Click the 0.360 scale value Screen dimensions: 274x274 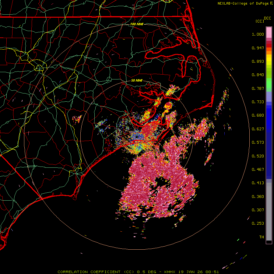[x=258, y=197]
